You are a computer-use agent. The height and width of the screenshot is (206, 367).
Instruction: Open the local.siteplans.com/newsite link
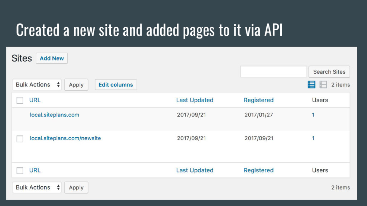(65, 138)
